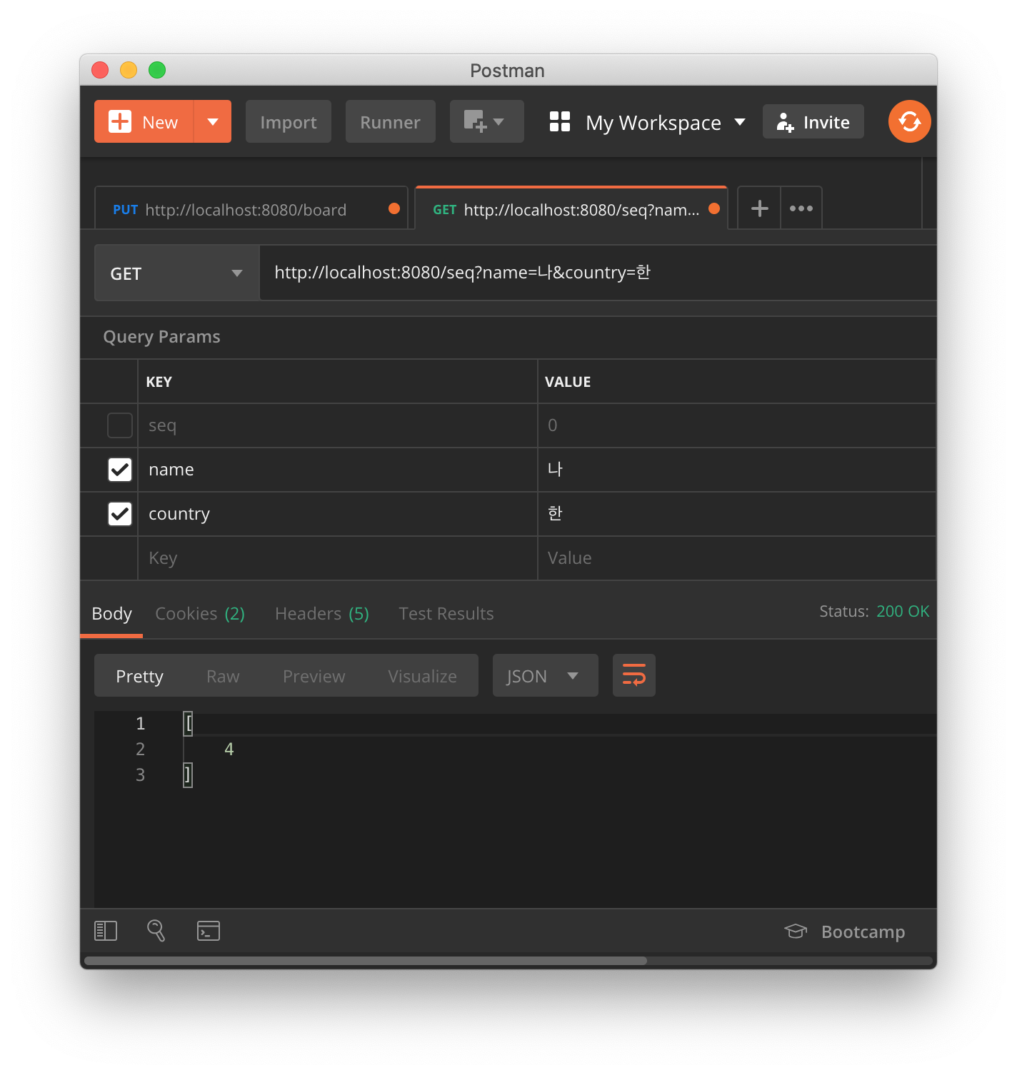1017x1075 pixels.
Task: Click the Bootcamp graduation cap icon
Action: pos(796,932)
